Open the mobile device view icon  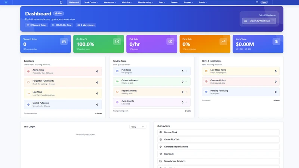(x=61, y=2)
